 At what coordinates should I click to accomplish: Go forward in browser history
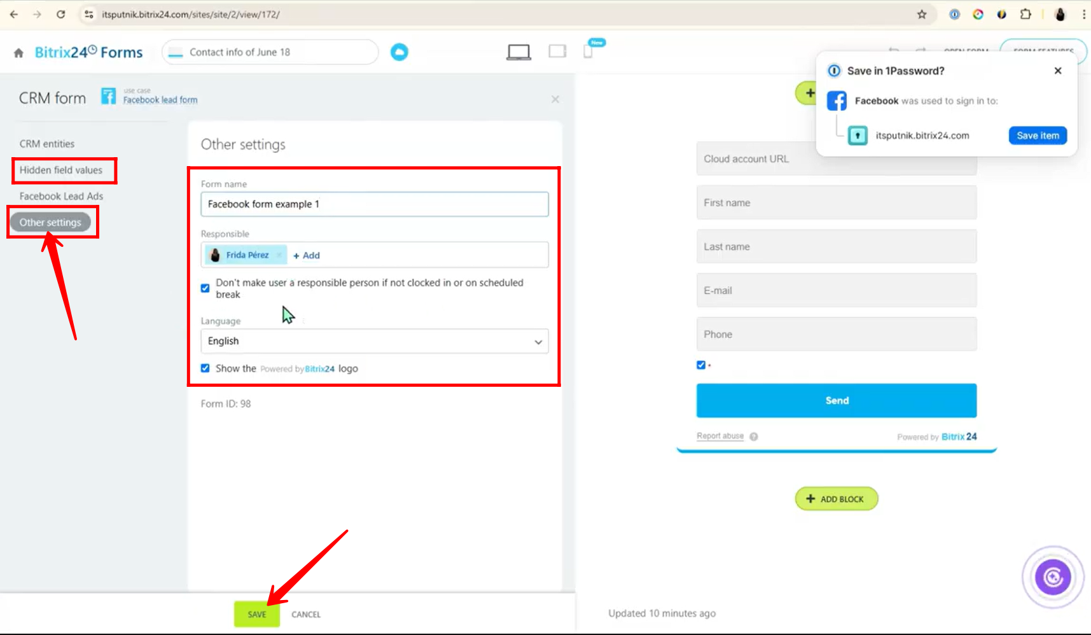[x=37, y=14]
